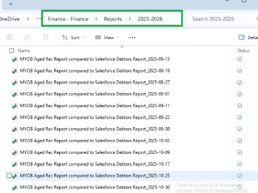Screen dimensions: 258x193
Task: Open a new tab with plus button
Action: point(11,4)
